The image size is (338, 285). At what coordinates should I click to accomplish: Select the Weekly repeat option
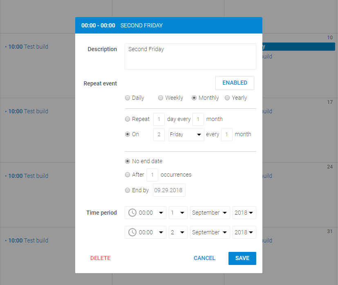[x=161, y=98]
